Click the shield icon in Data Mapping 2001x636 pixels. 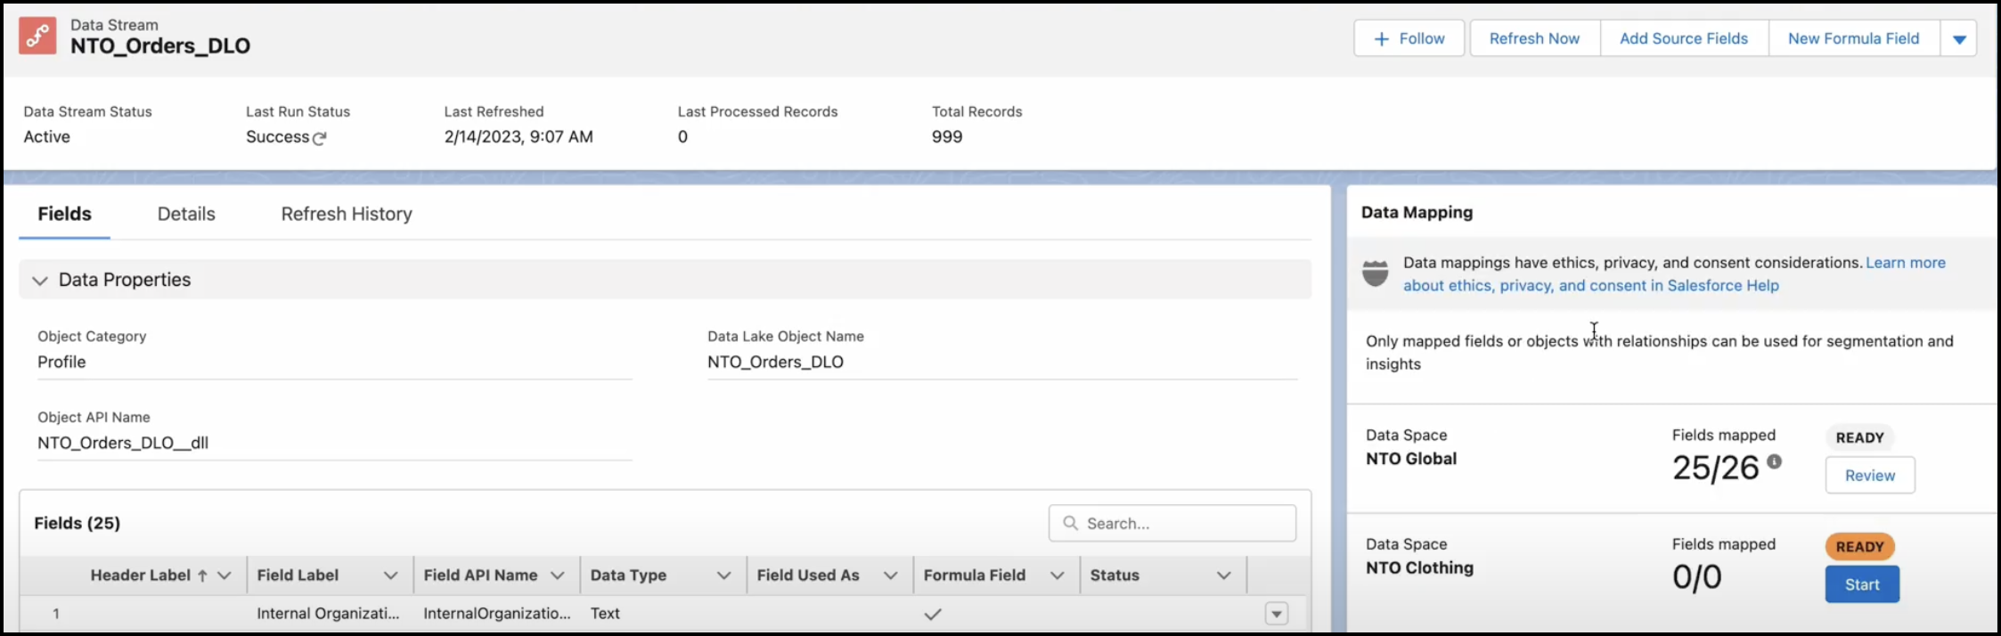pyautogui.click(x=1376, y=273)
